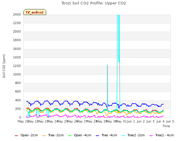Click the Time axis label

coord(166,126)
